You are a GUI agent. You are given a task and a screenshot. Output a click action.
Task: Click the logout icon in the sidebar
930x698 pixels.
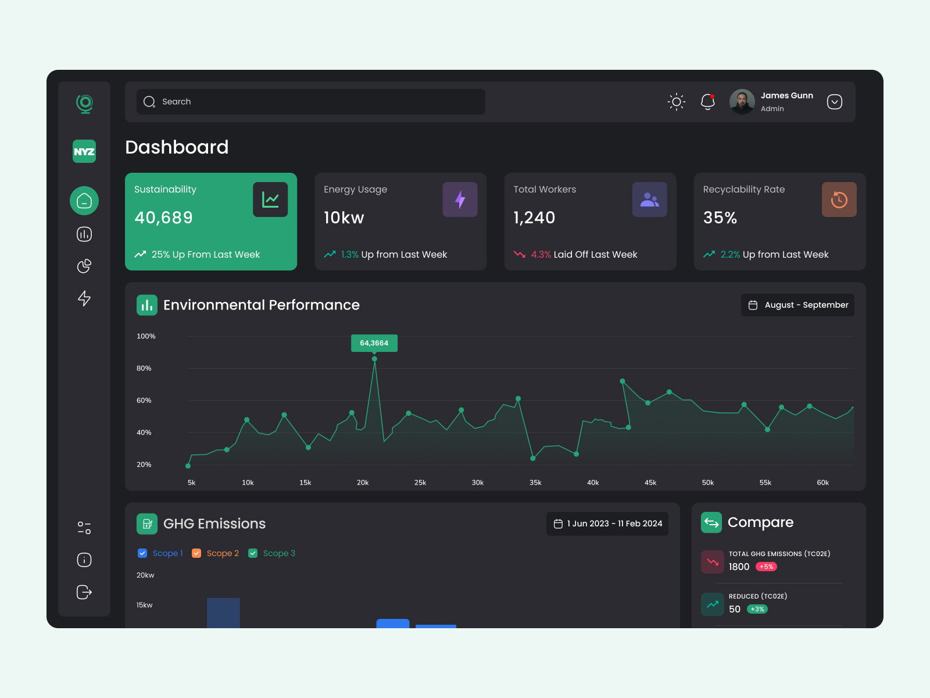[x=84, y=592]
